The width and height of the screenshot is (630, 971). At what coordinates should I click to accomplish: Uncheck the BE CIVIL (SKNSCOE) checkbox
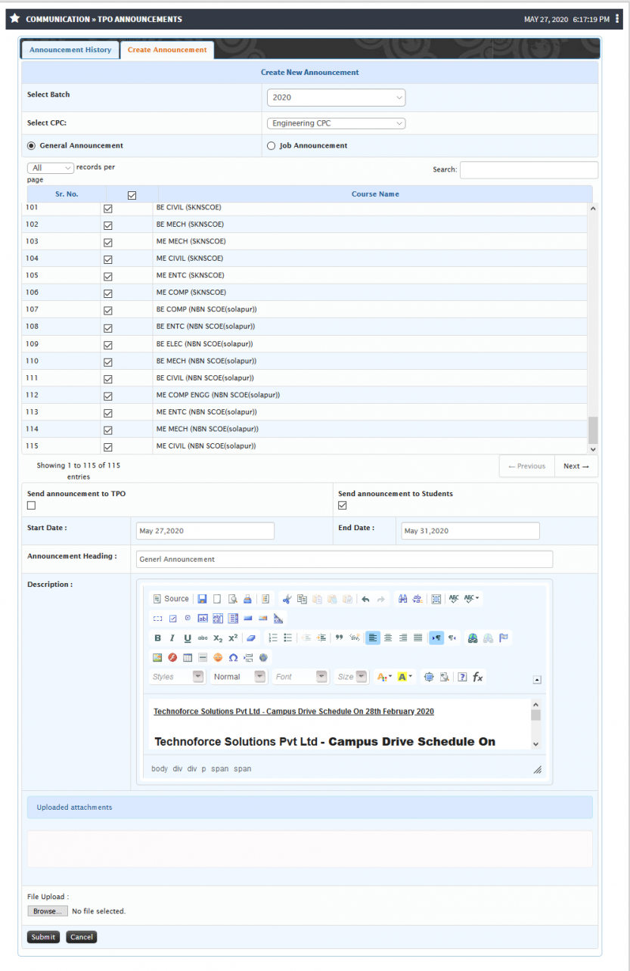point(107,208)
